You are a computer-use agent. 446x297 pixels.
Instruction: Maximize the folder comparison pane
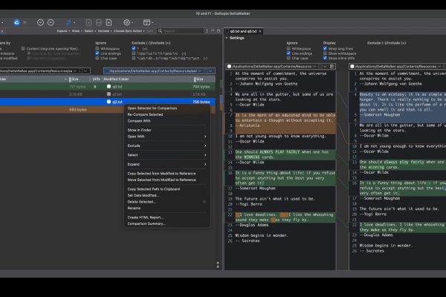219,30
